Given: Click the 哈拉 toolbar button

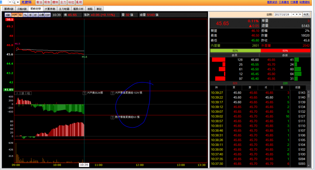Looking at the screenshot, I should (71, 2).
